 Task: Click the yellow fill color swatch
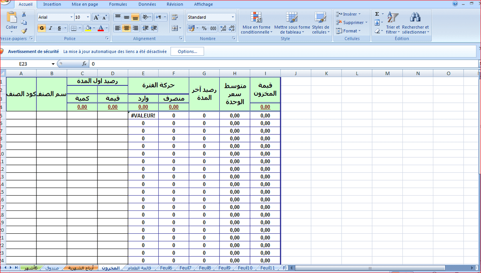click(87, 28)
